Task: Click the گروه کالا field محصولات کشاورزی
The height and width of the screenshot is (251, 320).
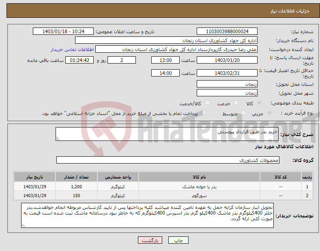Action: tap(168, 160)
